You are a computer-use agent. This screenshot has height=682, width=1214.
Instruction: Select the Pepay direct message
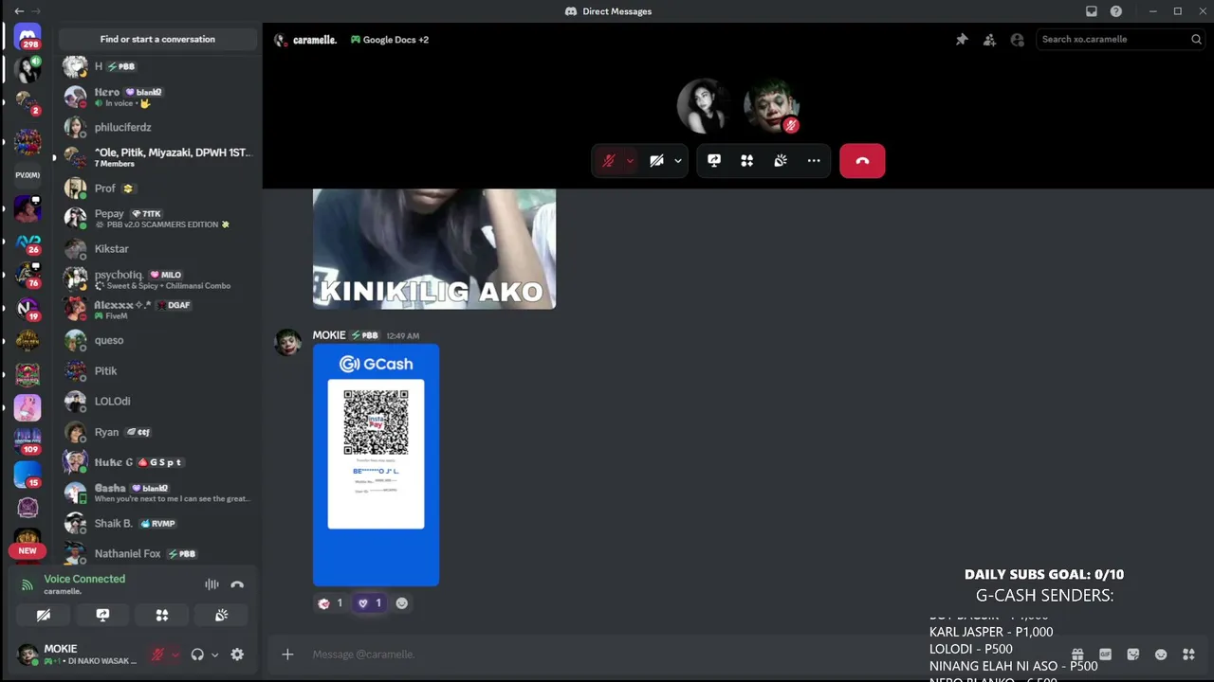point(157,218)
